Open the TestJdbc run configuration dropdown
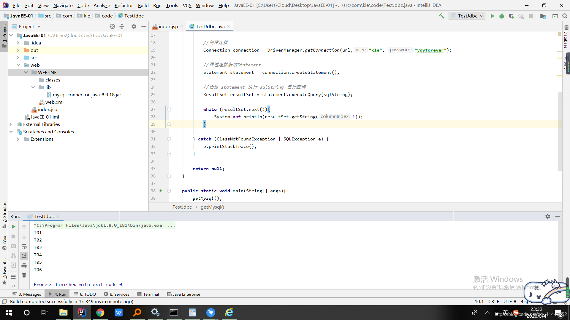570x320 pixels. (467, 16)
